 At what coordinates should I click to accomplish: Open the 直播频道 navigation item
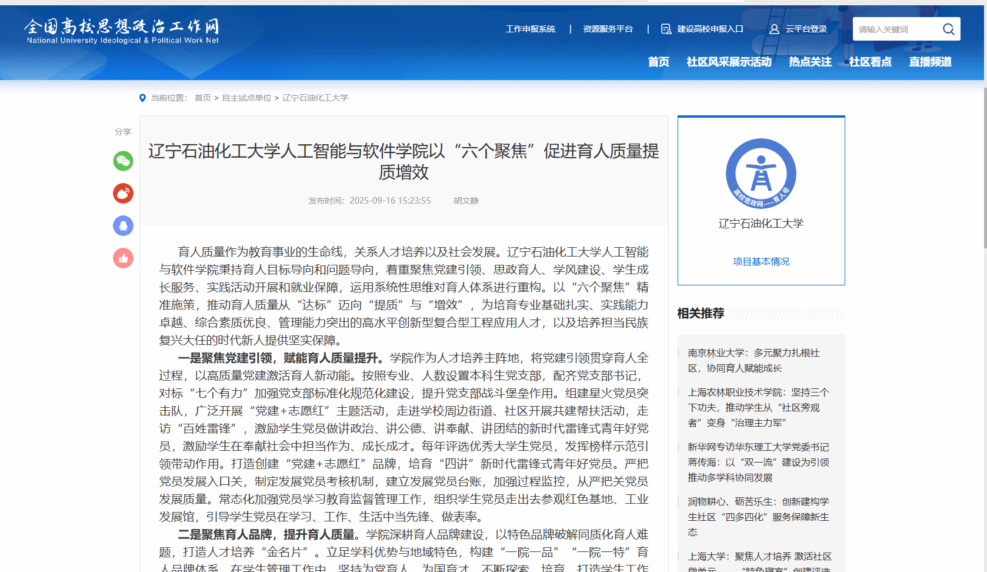click(x=930, y=62)
